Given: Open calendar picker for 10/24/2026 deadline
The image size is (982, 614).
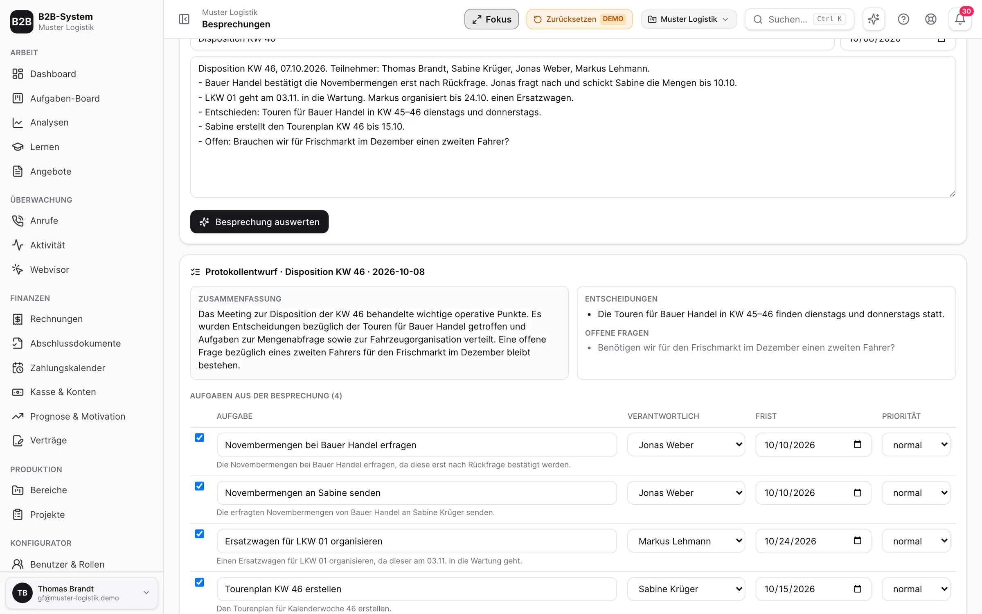Looking at the screenshot, I should (x=858, y=541).
